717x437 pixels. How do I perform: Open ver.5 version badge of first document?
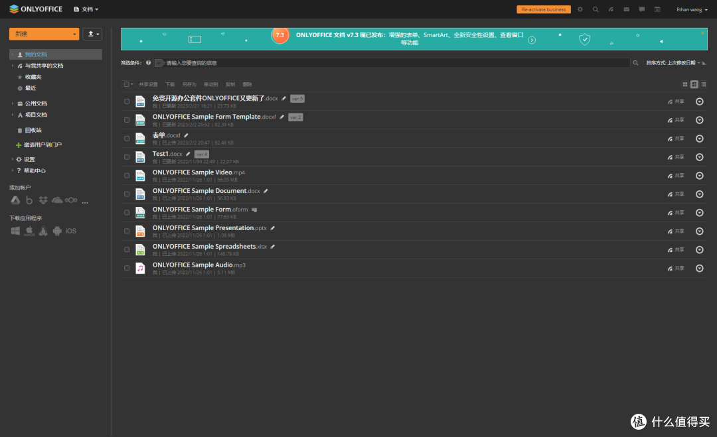[x=297, y=99]
